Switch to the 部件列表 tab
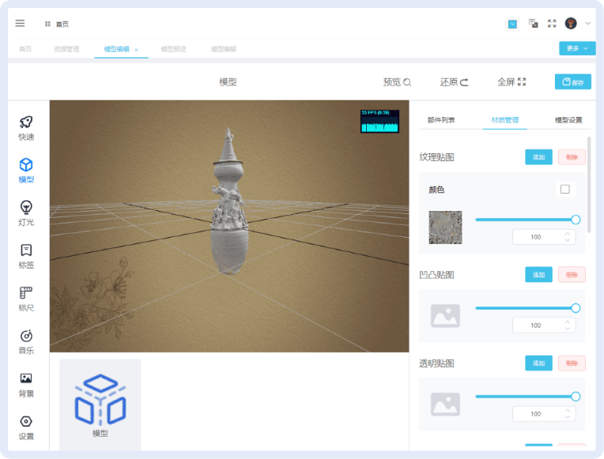This screenshot has height=459, width=604. [x=441, y=120]
